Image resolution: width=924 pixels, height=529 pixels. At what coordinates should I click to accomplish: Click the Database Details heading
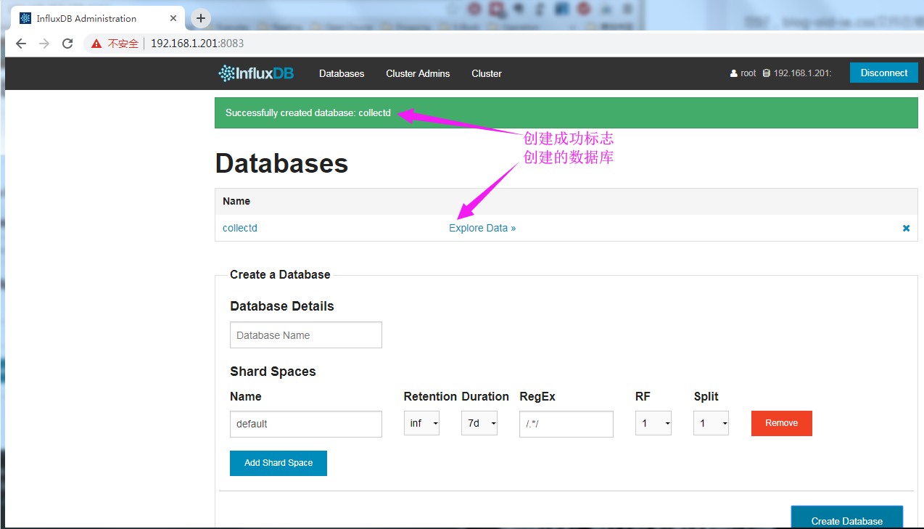(282, 306)
